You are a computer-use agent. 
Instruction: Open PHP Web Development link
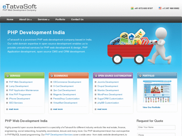(x=21, y=82)
